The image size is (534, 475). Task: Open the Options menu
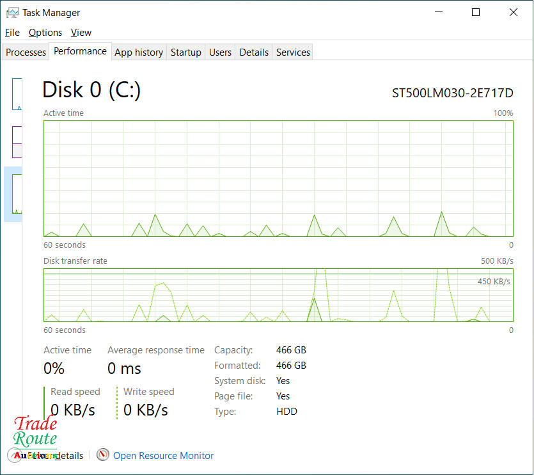(45, 33)
